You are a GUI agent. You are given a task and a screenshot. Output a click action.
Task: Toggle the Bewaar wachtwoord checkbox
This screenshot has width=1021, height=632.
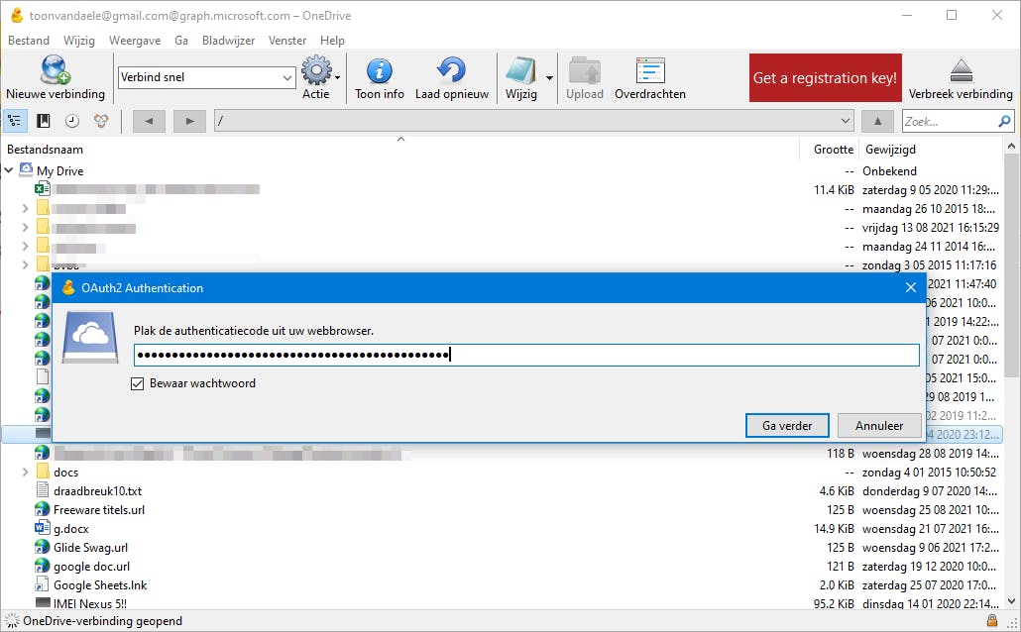point(138,383)
